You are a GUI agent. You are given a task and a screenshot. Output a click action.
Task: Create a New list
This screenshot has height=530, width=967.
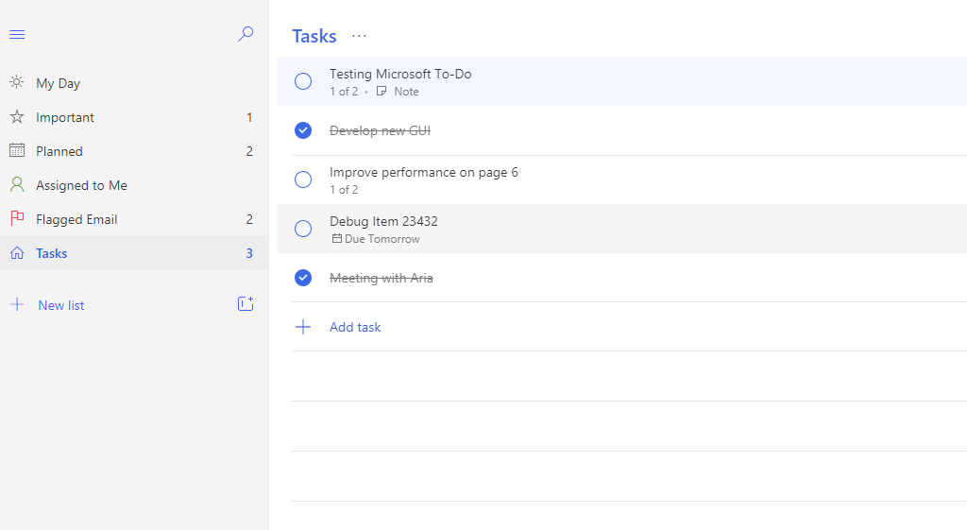point(61,305)
